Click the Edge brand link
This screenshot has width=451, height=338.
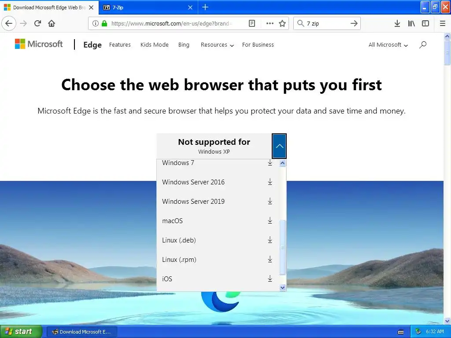[x=92, y=45]
